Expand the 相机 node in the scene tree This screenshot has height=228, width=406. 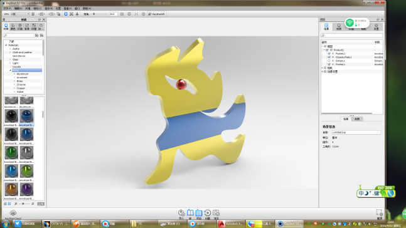click(323, 68)
